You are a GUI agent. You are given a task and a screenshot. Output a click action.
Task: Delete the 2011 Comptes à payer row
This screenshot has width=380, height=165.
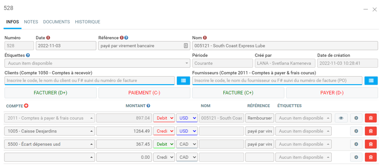click(371, 118)
